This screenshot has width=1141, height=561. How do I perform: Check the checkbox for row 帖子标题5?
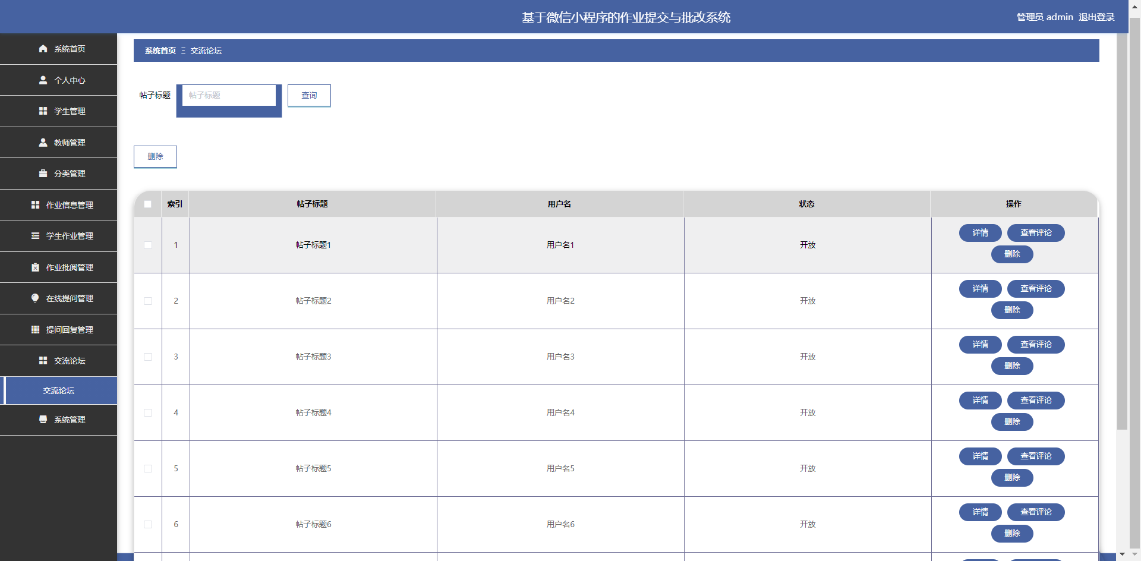tap(148, 469)
